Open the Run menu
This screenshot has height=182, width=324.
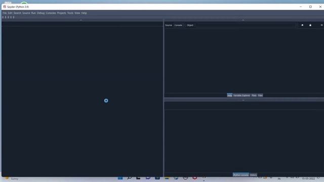[33, 13]
